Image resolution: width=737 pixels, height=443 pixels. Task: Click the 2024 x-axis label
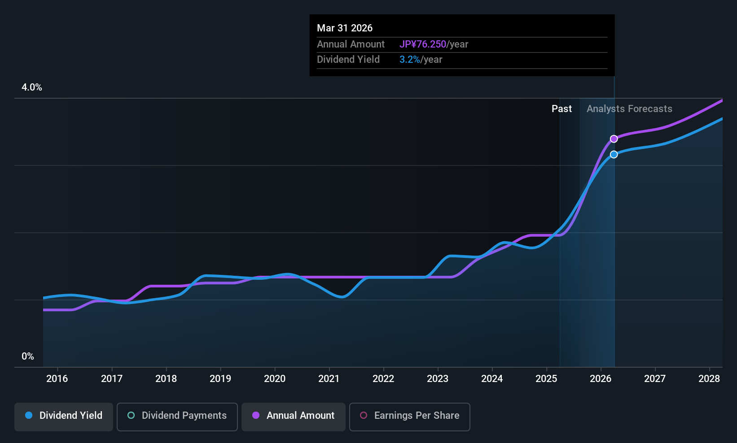coord(492,379)
